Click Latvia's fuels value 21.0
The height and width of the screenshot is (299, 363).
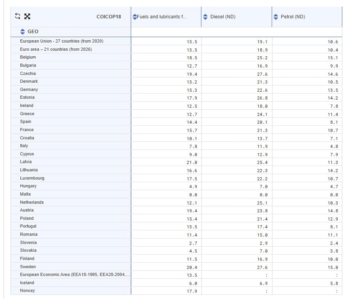192,162
